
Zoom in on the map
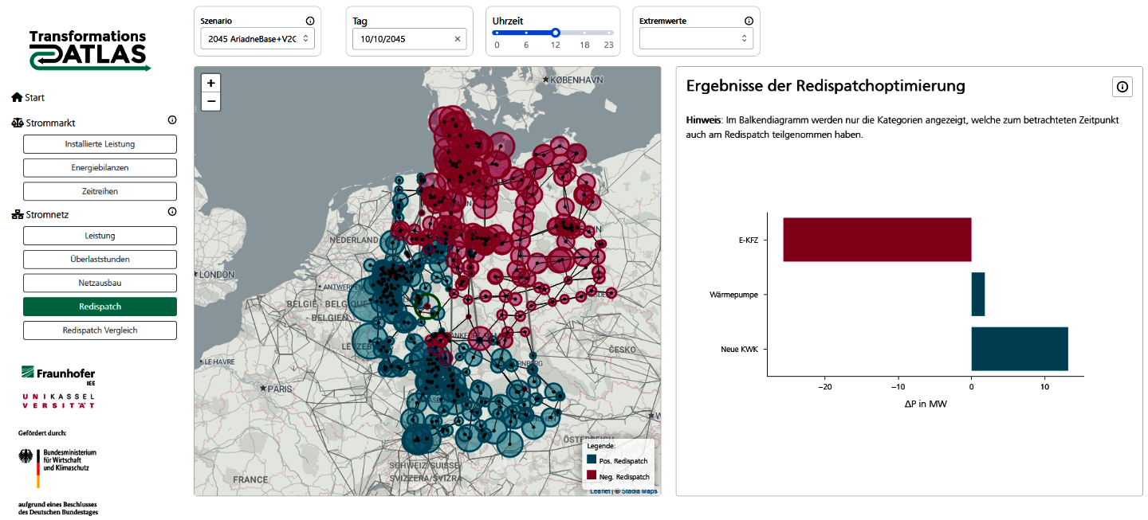tap(210, 83)
